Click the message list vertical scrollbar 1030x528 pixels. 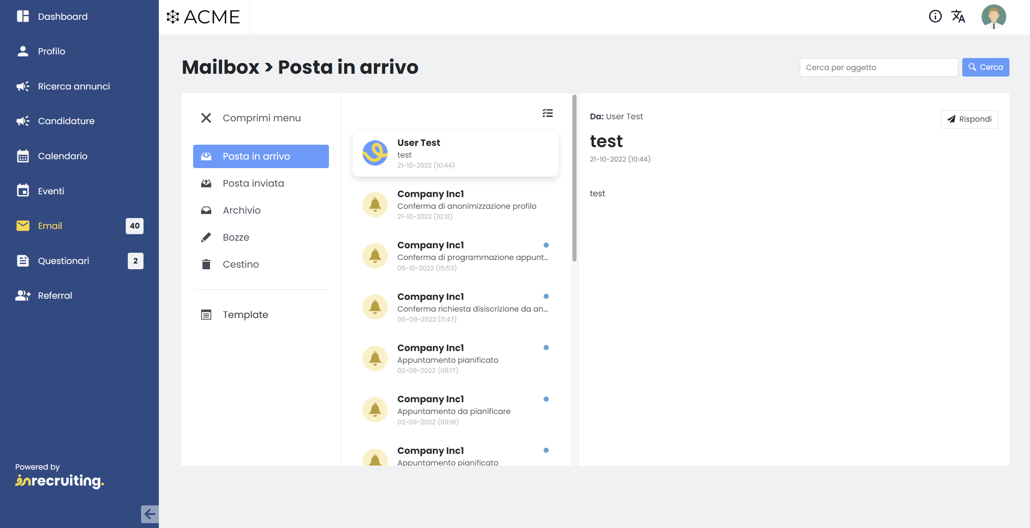574,178
